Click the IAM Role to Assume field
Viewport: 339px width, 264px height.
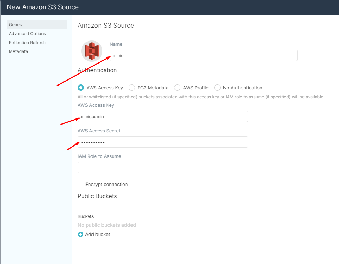pos(208,167)
